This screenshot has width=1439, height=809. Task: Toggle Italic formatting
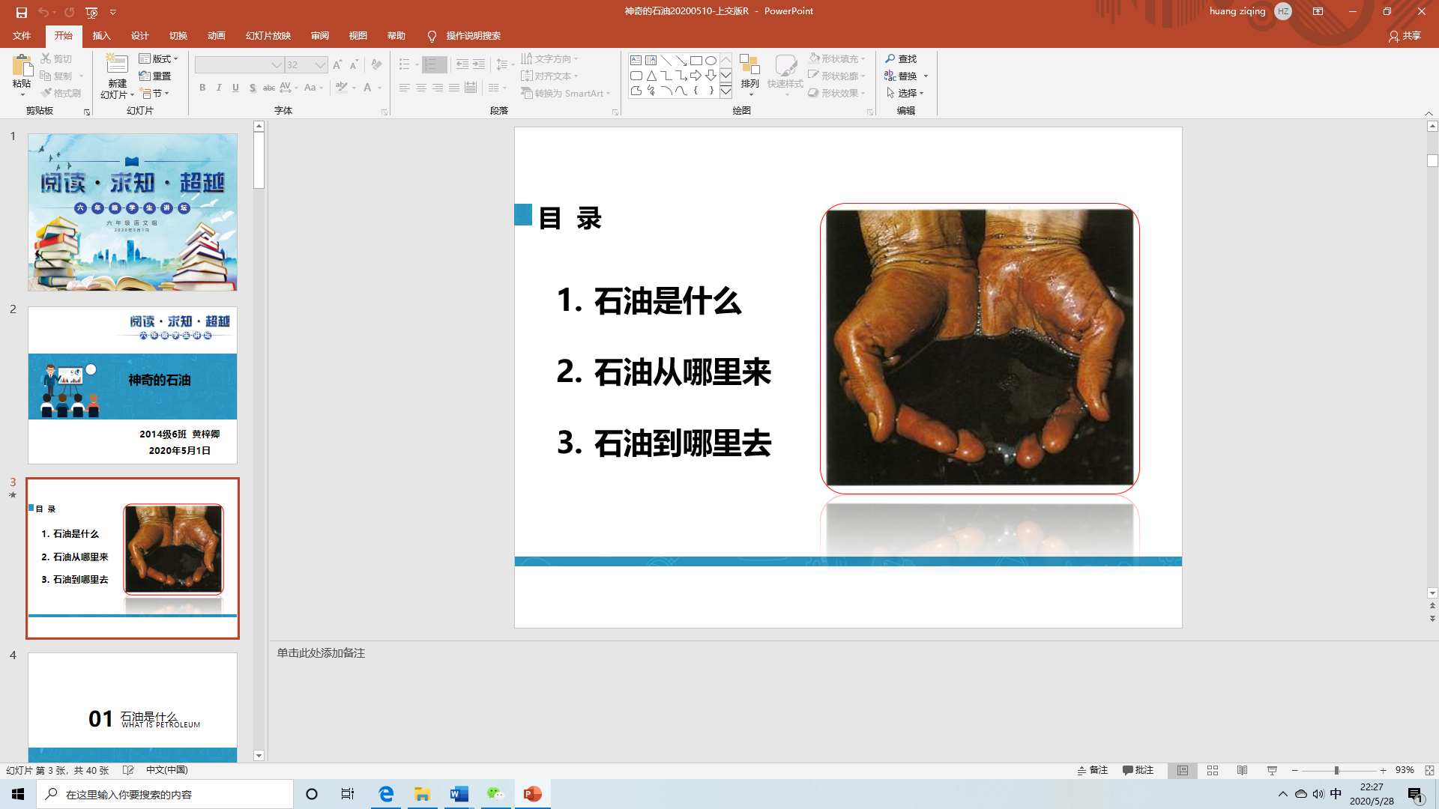(219, 88)
